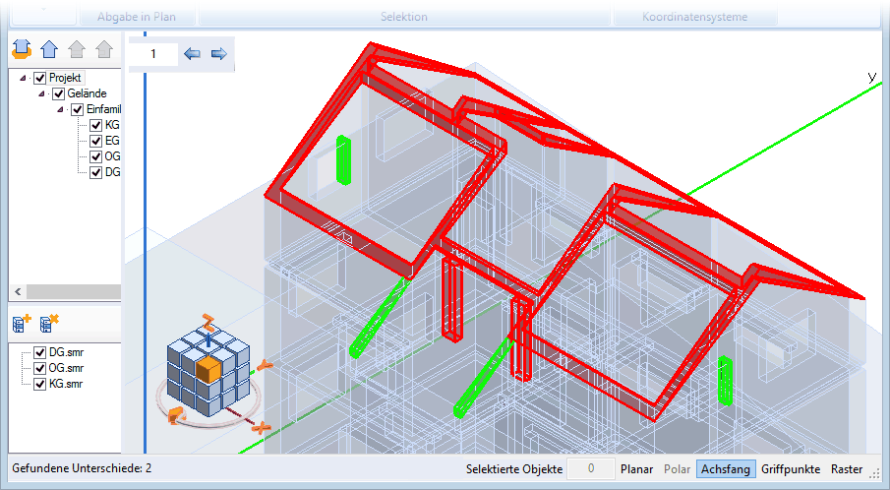Open the Abgabe in Plan ribbon group
Viewport: 890px width, 490px height.
click(137, 17)
